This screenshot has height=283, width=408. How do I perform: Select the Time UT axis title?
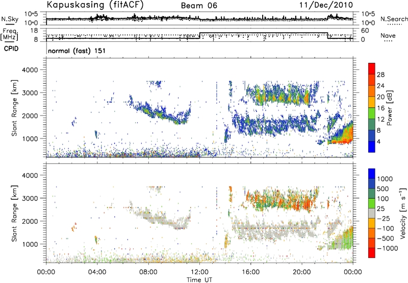(x=199, y=280)
